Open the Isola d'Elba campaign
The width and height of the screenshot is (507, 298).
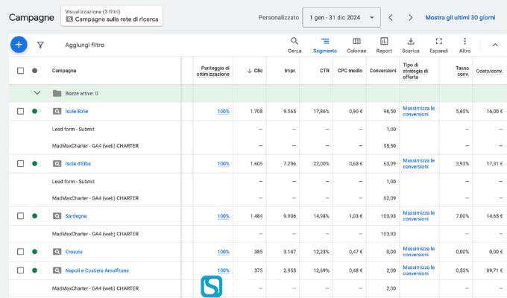[78, 164]
